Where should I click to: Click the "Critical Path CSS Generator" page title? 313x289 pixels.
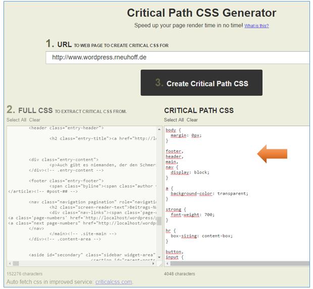(201, 13)
